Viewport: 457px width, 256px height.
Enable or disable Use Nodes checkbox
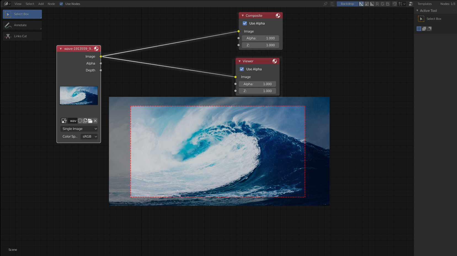tap(61, 4)
